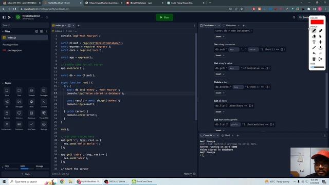This screenshot has width=329, height=185.
Task: Select index.js in the file tree
Action: point(25,38)
